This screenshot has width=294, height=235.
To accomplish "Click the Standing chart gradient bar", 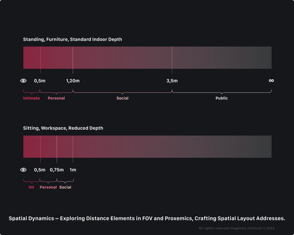I will 147,58.
